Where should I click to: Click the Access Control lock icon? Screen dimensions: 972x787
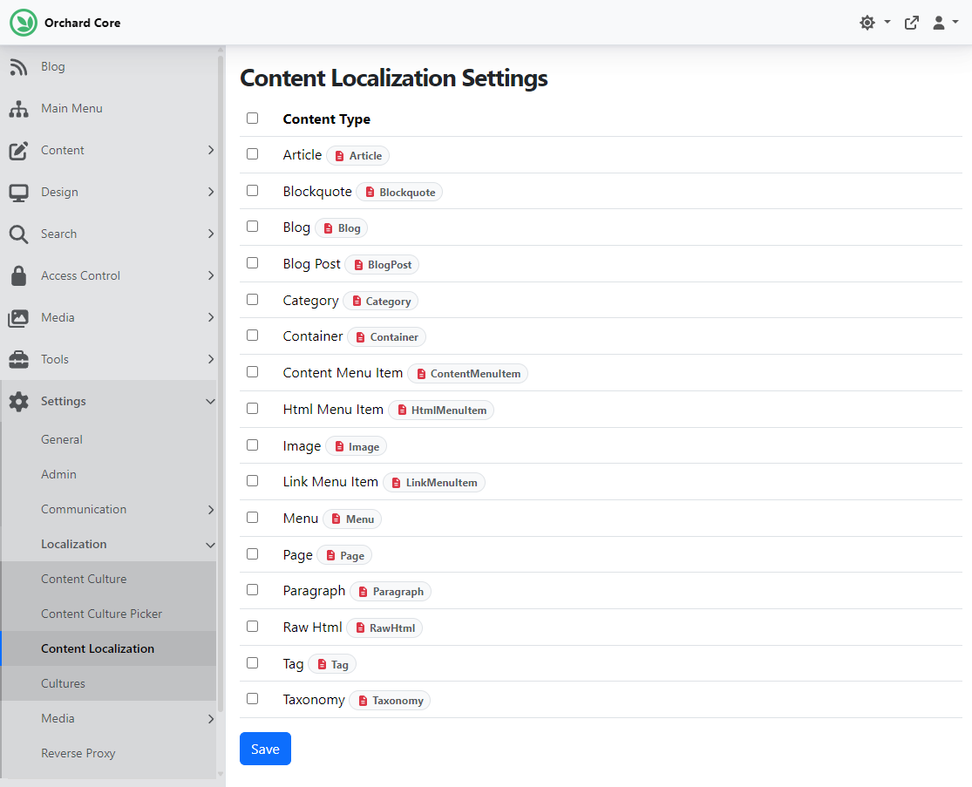(x=18, y=275)
